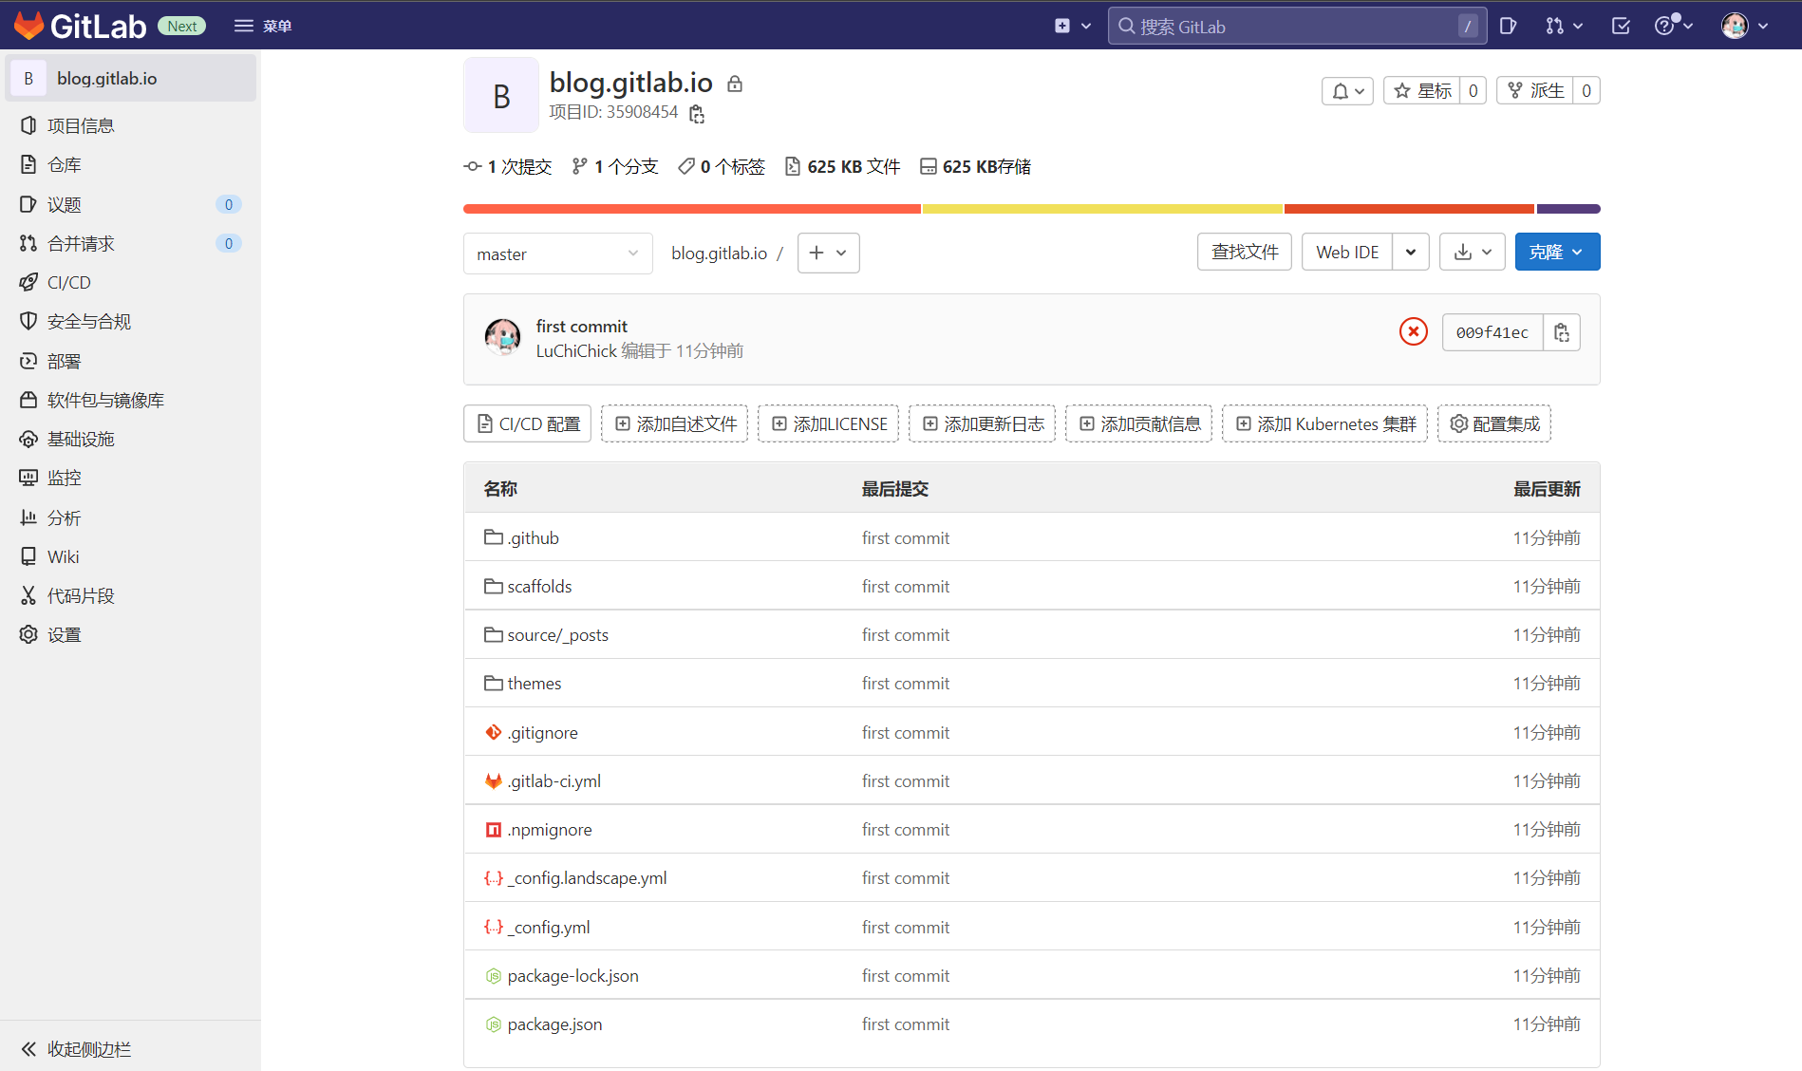Fork the project with 派生 button

pos(1534,91)
